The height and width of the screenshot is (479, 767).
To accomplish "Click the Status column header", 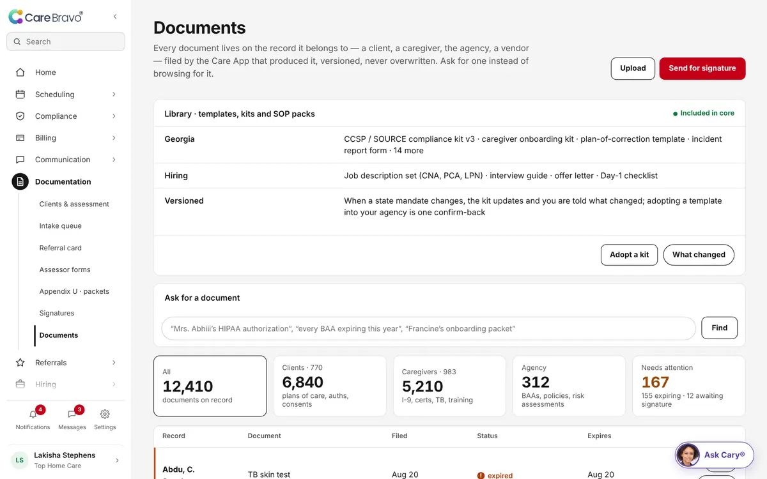I will [487, 436].
